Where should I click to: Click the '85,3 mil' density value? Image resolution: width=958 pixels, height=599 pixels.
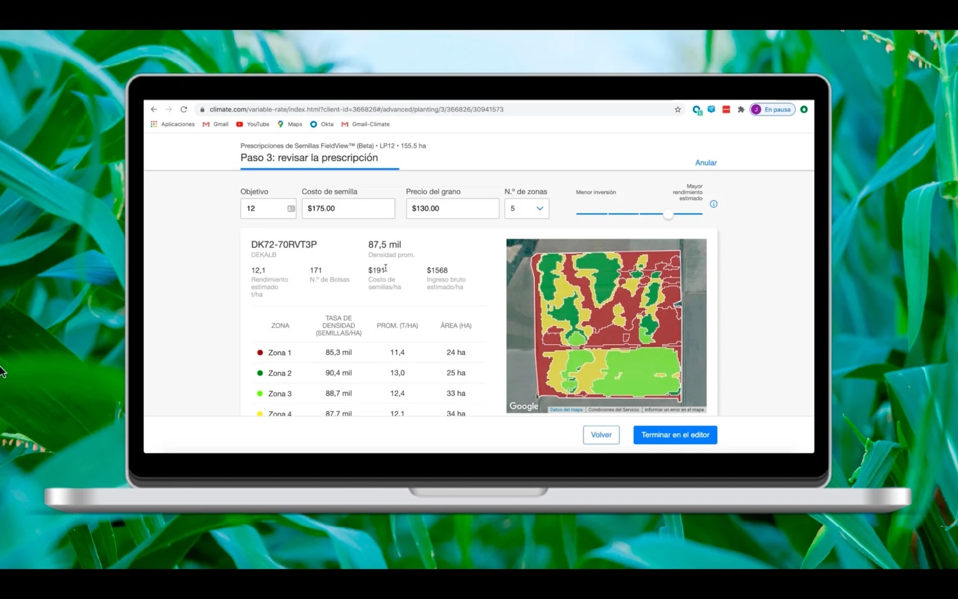[339, 352]
